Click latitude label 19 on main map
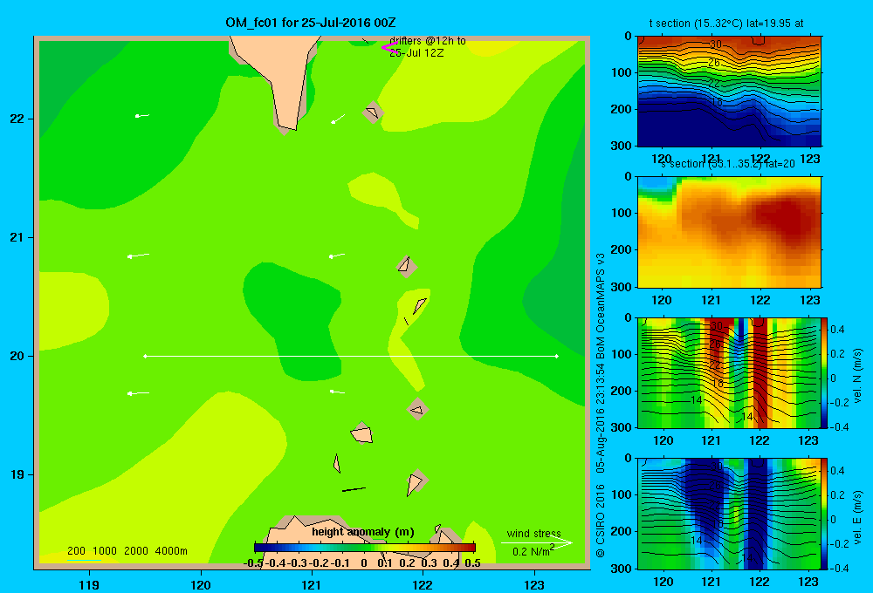This screenshot has width=873, height=593. [17, 474]
